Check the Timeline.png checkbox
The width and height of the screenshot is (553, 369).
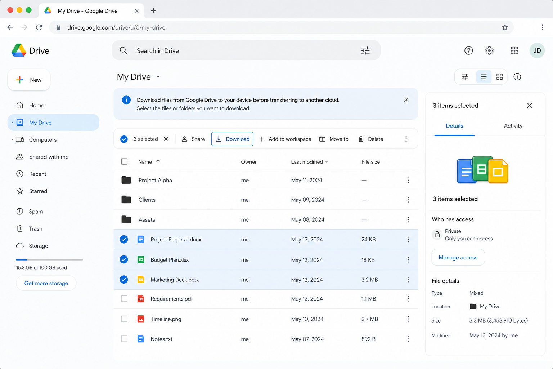coord(124,319)
